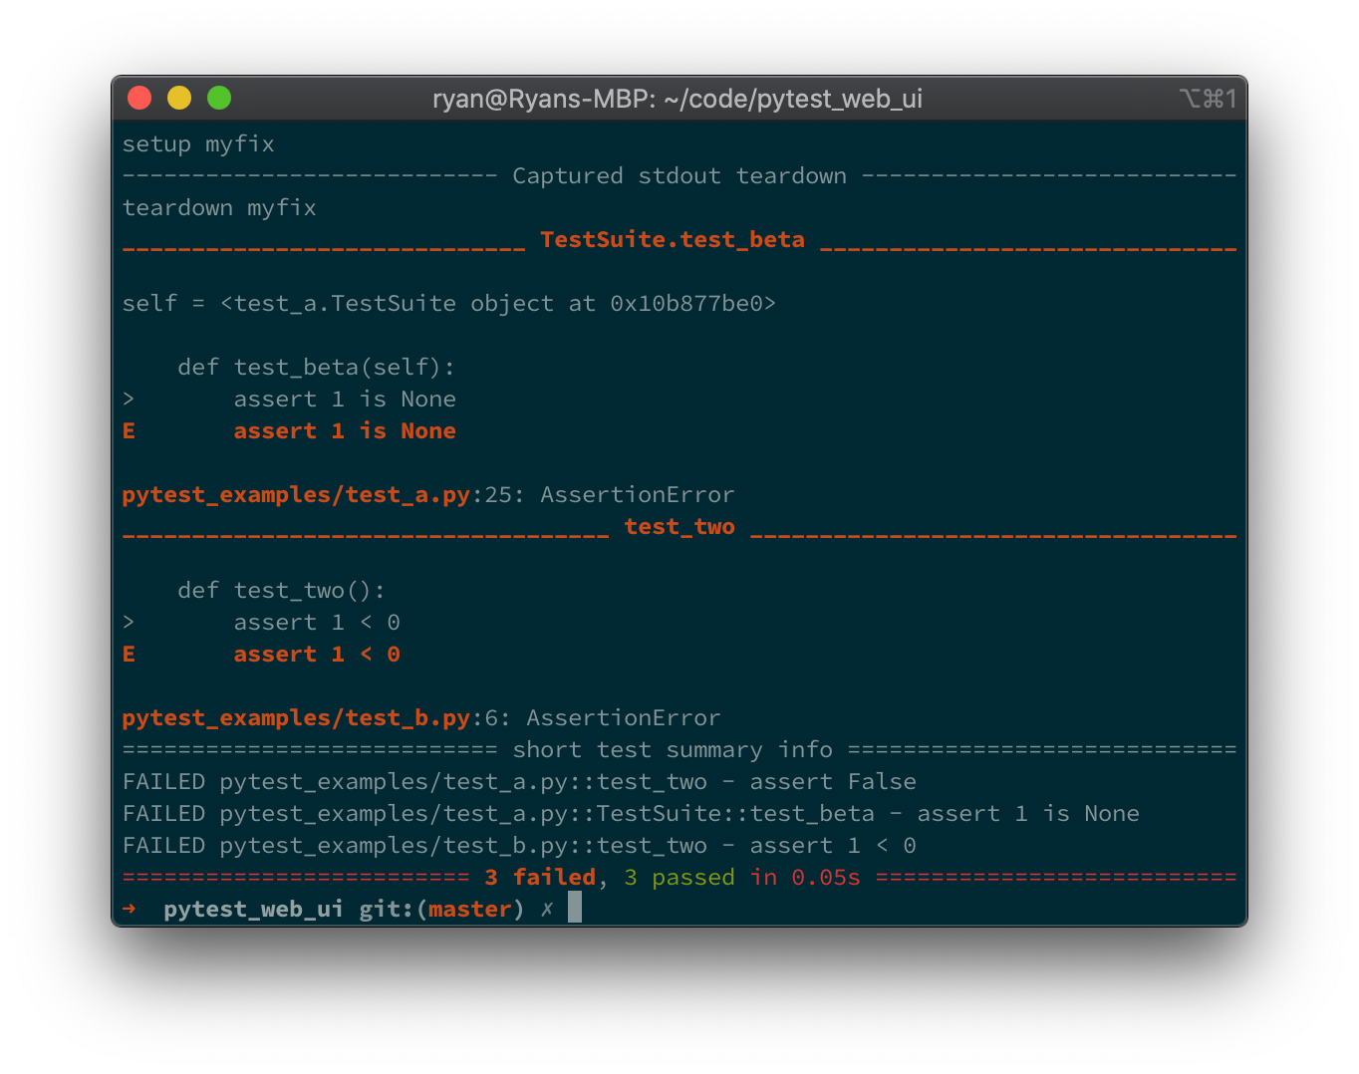Image resolution: width=1359 pixels, height=1074 pixels.
Task: Select the test_two section header
Action: pyautogui.click(x=679, y=526)
